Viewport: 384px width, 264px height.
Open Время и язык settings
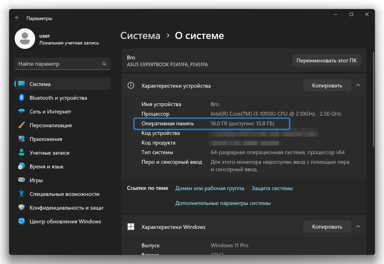tap(63, 167)
